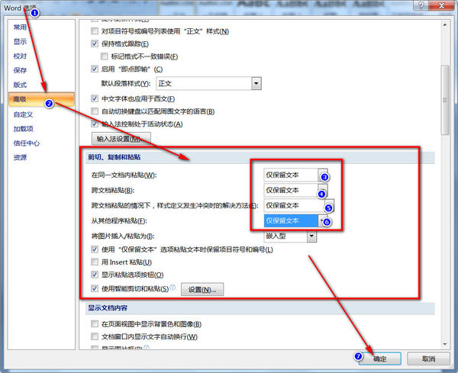Confirm with the 确定 button
The height and width of the screenshot is (373, 458).
click(379, 359)
